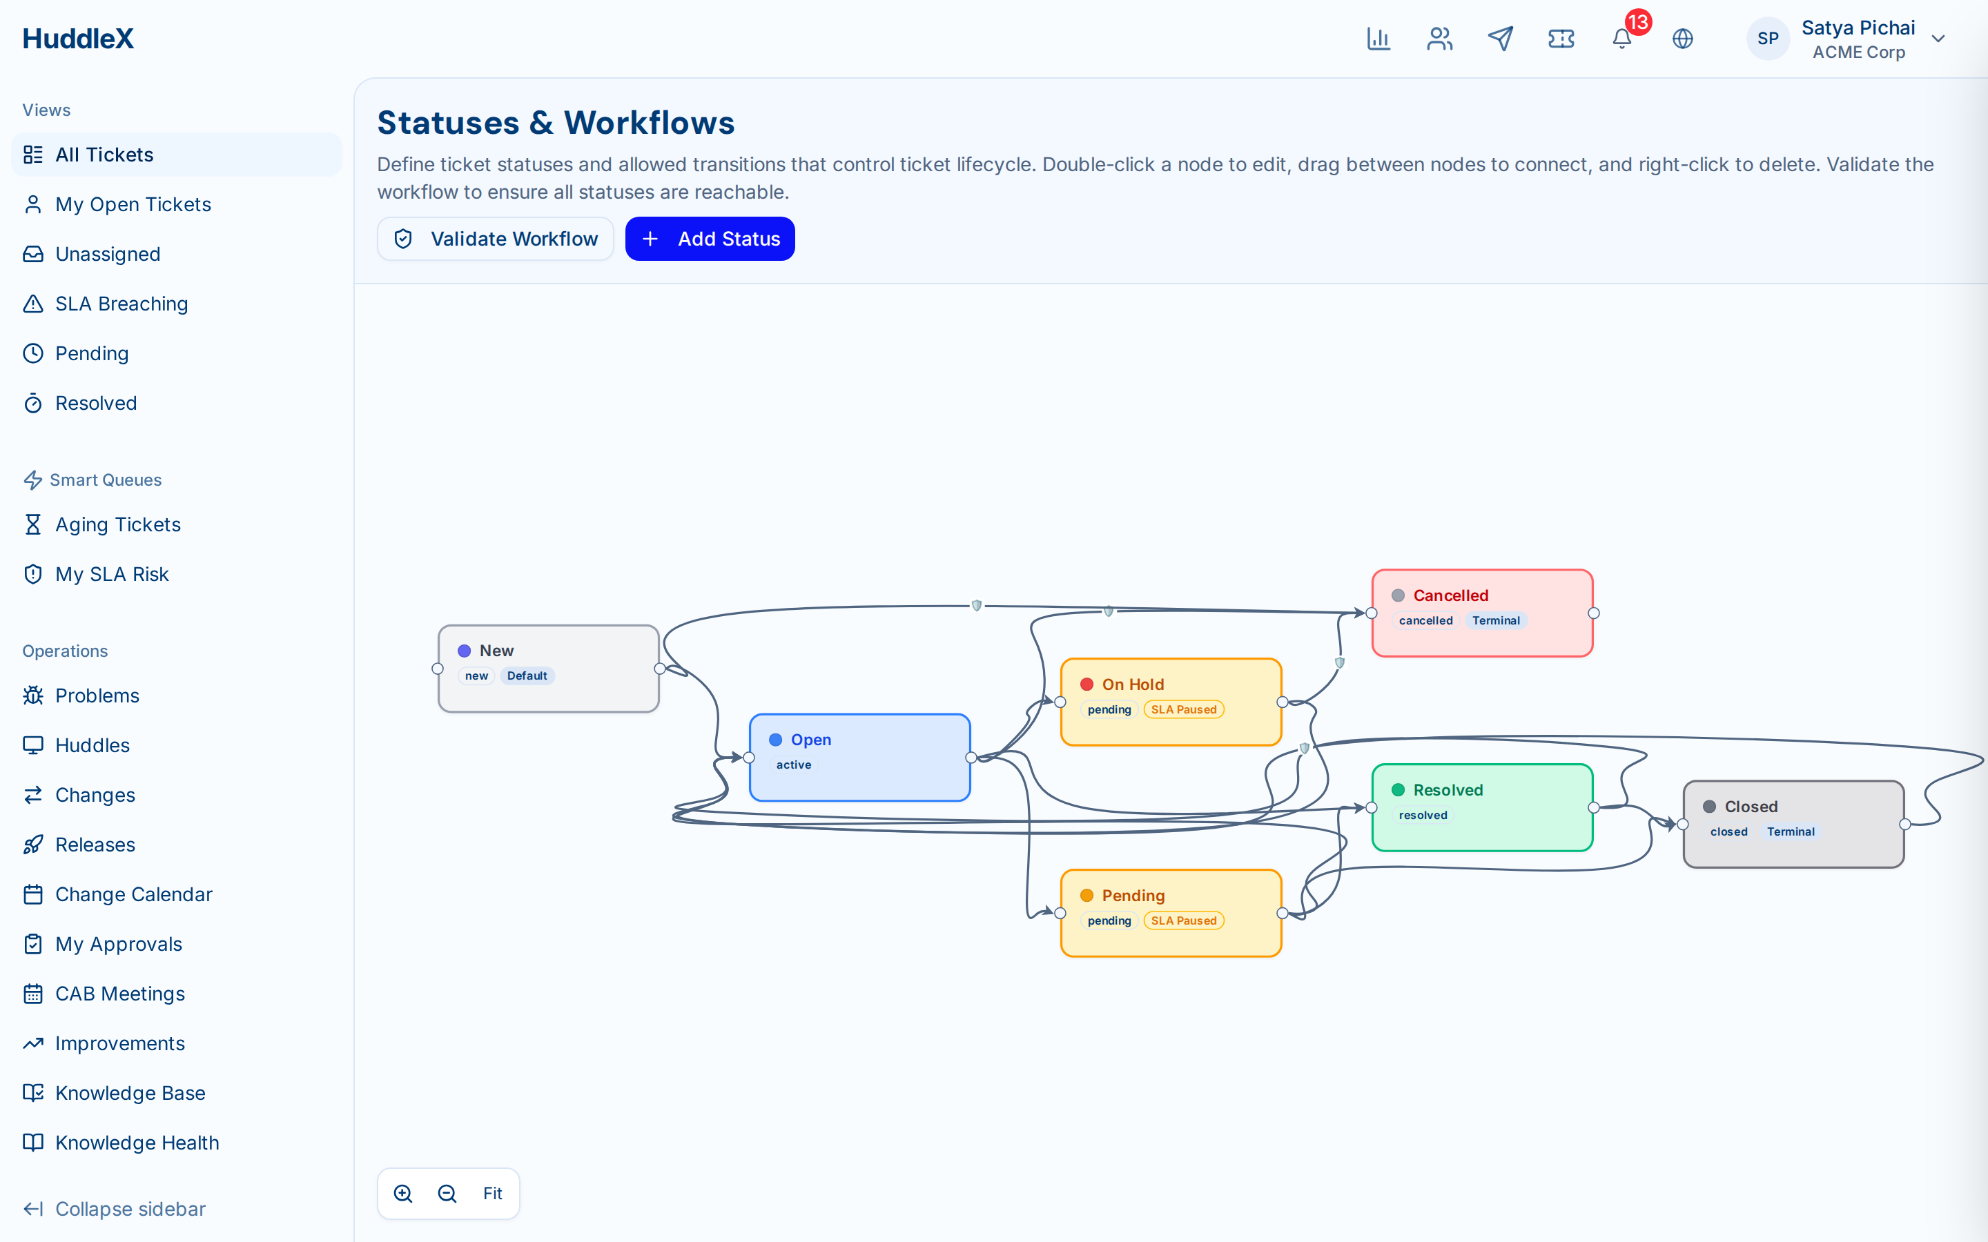Open the Resolved view in sidebar
This screenshot has width=1988, height=1242.
coord(177,404)
